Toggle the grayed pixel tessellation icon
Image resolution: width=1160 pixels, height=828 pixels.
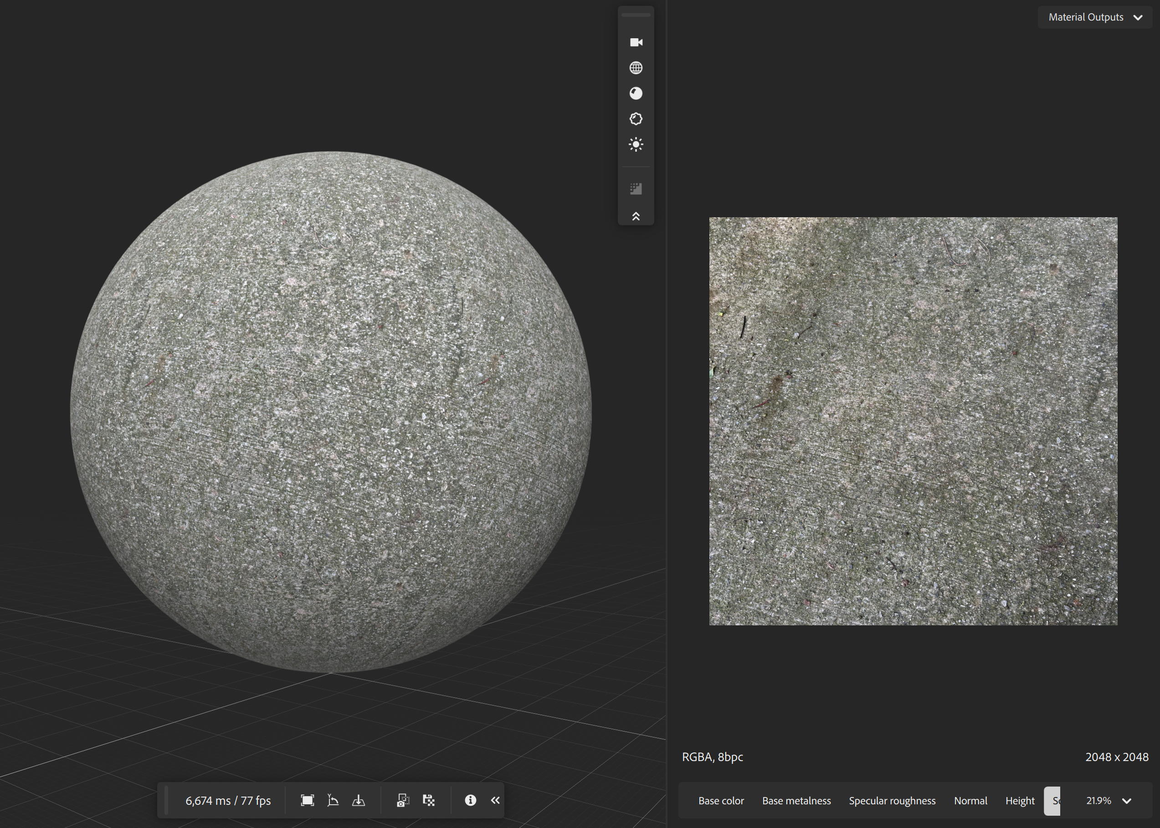636,189
